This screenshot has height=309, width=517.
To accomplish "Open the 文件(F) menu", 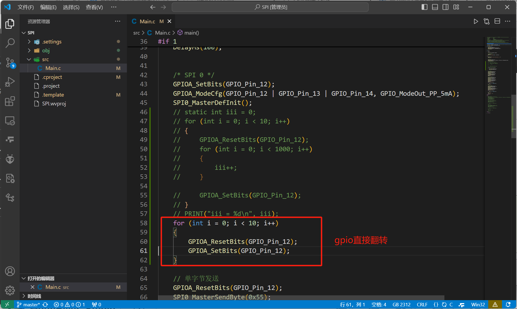I will [26, 7].
